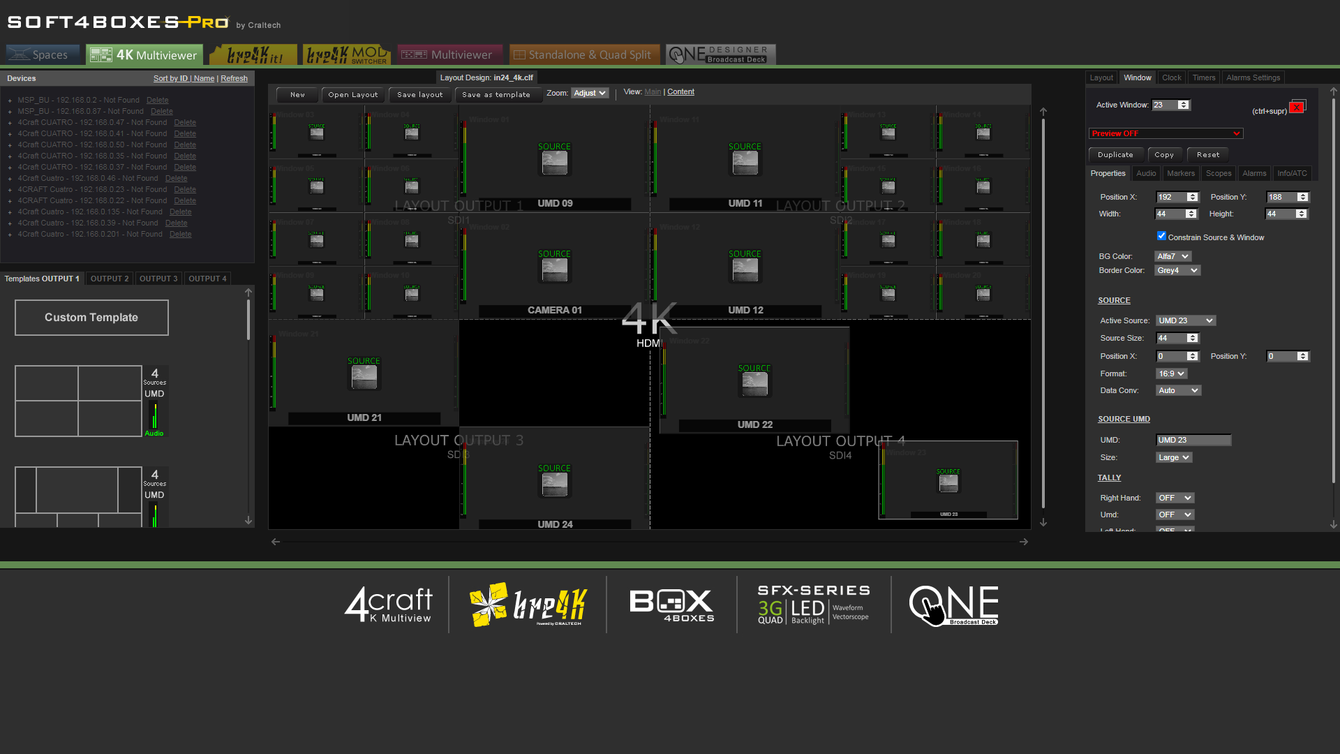Click the Main view icon
The height and width of the screenshot is (754, 1340).
[x=653, y=91]
